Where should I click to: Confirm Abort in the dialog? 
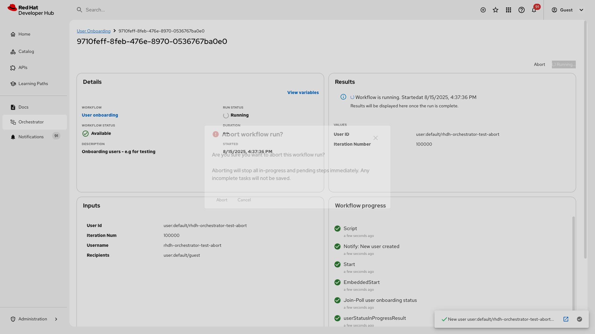click(x=222, y=200)
